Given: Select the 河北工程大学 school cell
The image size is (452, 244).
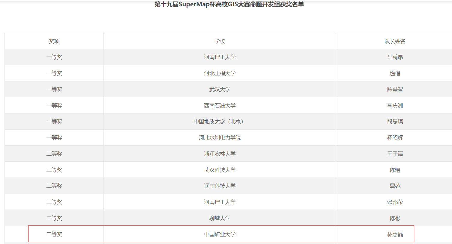Looking at the screenshot, I should (220, 73).
